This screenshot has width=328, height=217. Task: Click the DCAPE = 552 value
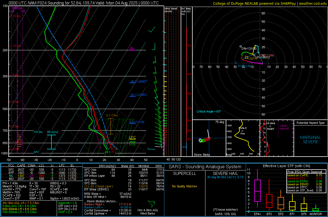pos(11,195)
